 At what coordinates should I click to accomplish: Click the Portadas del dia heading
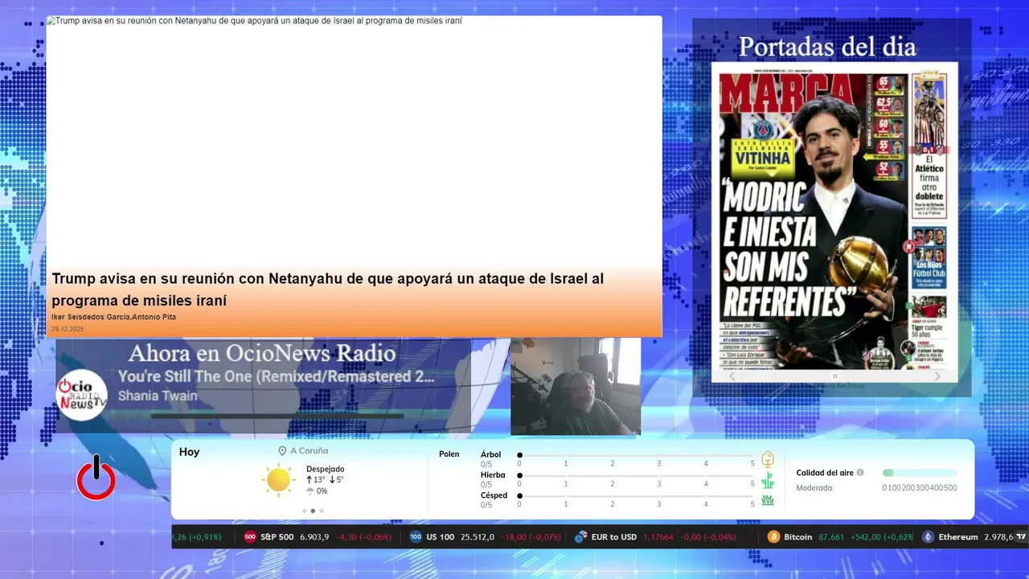tap(827, 47)
